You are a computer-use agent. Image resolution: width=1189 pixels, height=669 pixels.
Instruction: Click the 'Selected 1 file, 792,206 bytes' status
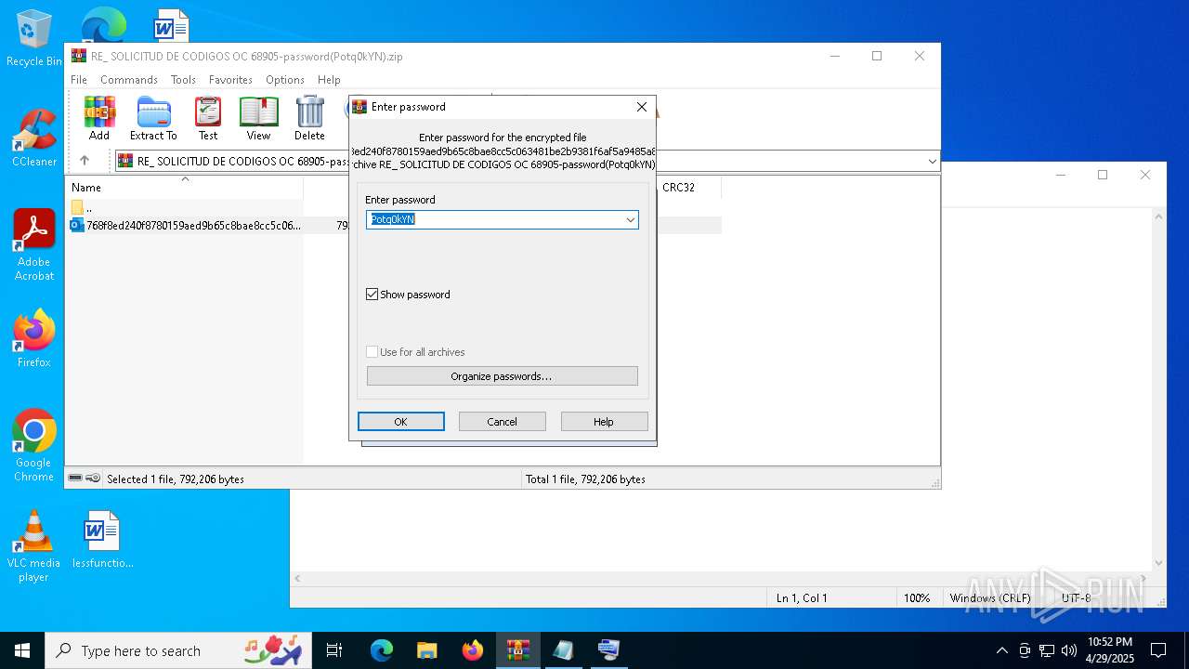(x=176, y=479)
